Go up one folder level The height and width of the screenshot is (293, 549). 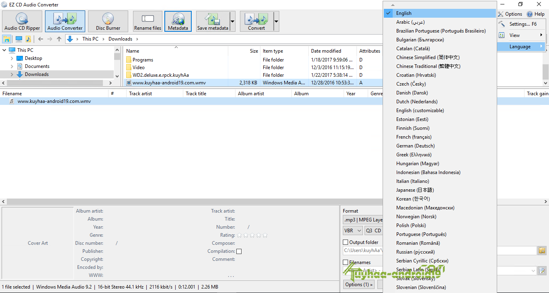point(59,39)
